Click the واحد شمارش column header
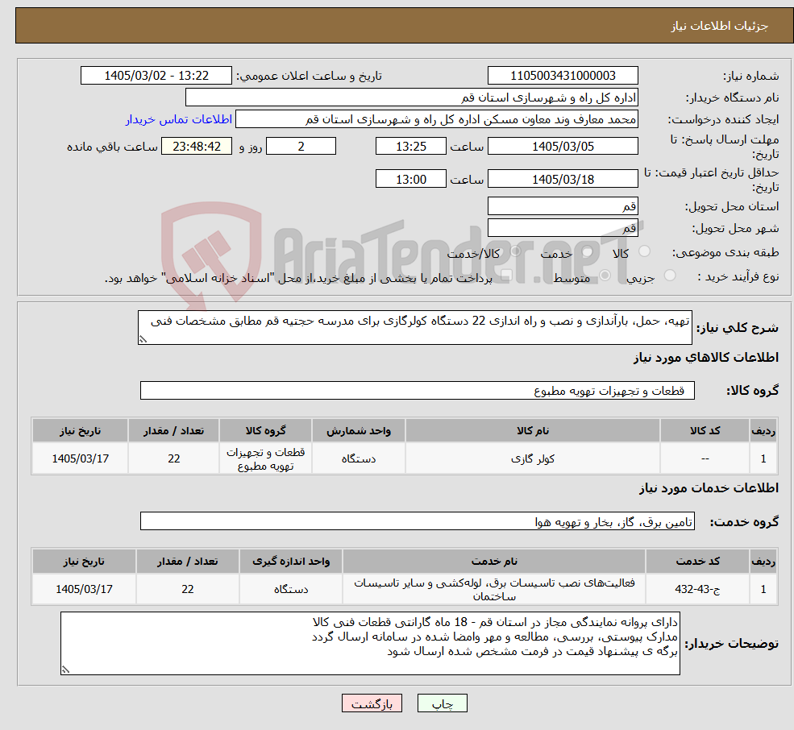Viewport: 794px width, 730px height. click(359, 431)
